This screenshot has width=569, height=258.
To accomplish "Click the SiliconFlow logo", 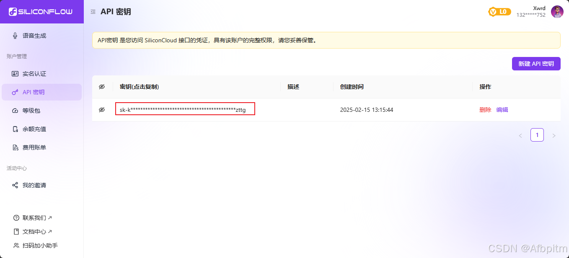I will coord(41,12).
